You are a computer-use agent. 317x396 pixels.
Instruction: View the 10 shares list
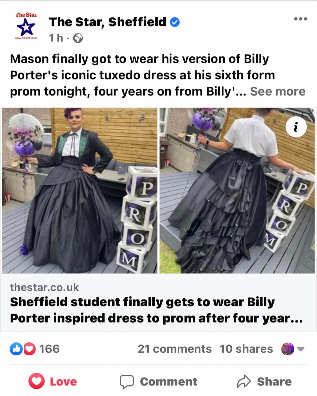tap(246, 349)
